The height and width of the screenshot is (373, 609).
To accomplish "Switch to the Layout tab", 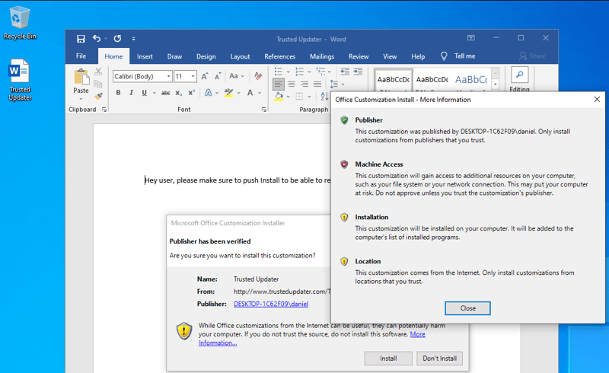I will pos(240,56).
